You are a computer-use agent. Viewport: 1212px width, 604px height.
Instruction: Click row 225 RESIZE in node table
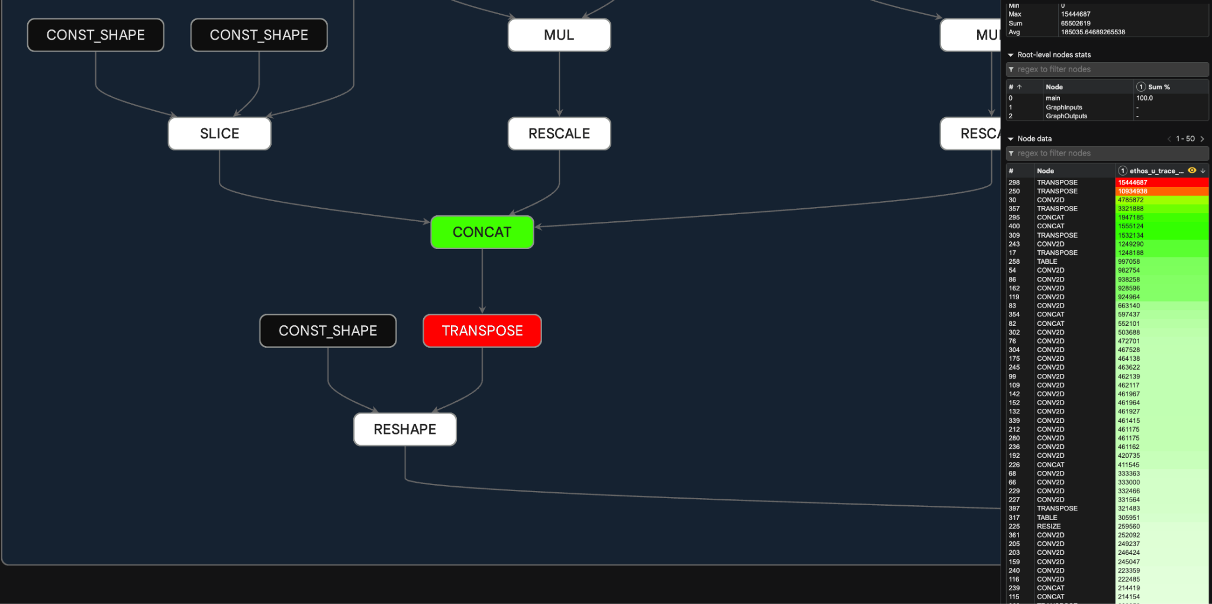point(1107,527)
